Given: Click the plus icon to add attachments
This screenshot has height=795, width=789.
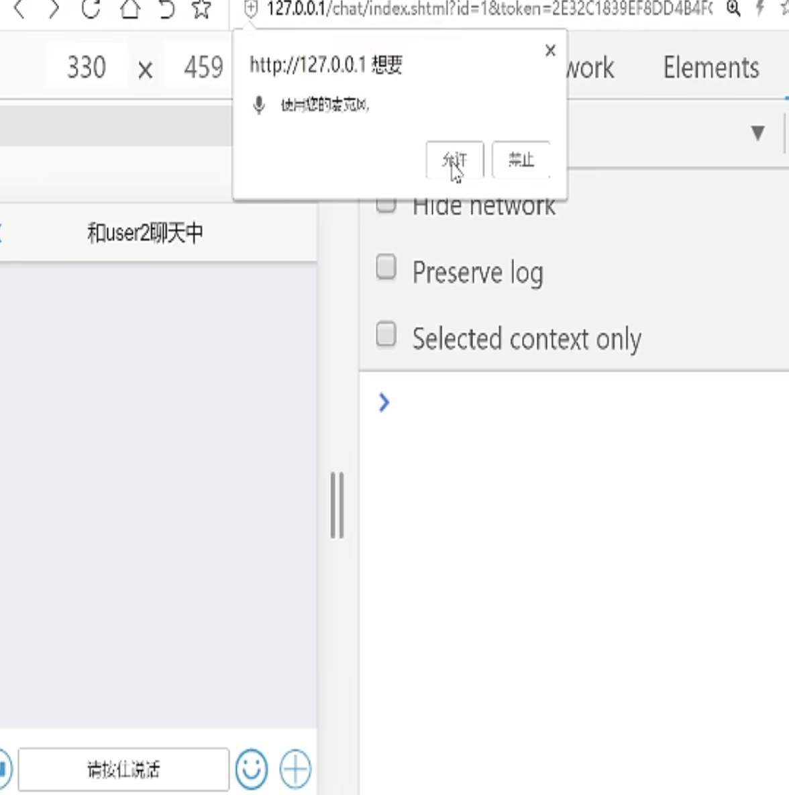Looking at the screenshot, I should coord(294,769).
